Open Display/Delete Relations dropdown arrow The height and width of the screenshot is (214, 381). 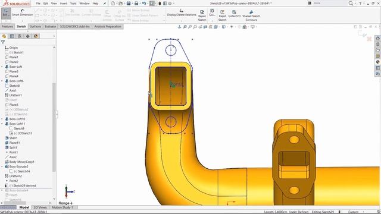[x=182, y=21]
